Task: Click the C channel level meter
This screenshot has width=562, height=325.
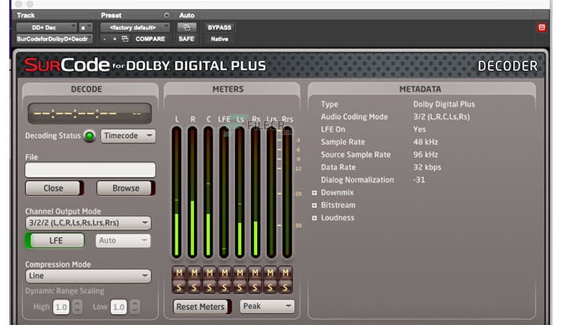Action: [208, 192]
